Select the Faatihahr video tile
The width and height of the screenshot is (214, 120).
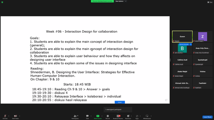click(203, 83)
